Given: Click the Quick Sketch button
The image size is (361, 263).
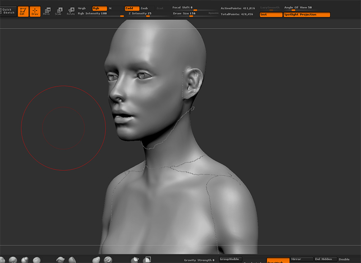Looking at the screenshot, I should (8, 11).
